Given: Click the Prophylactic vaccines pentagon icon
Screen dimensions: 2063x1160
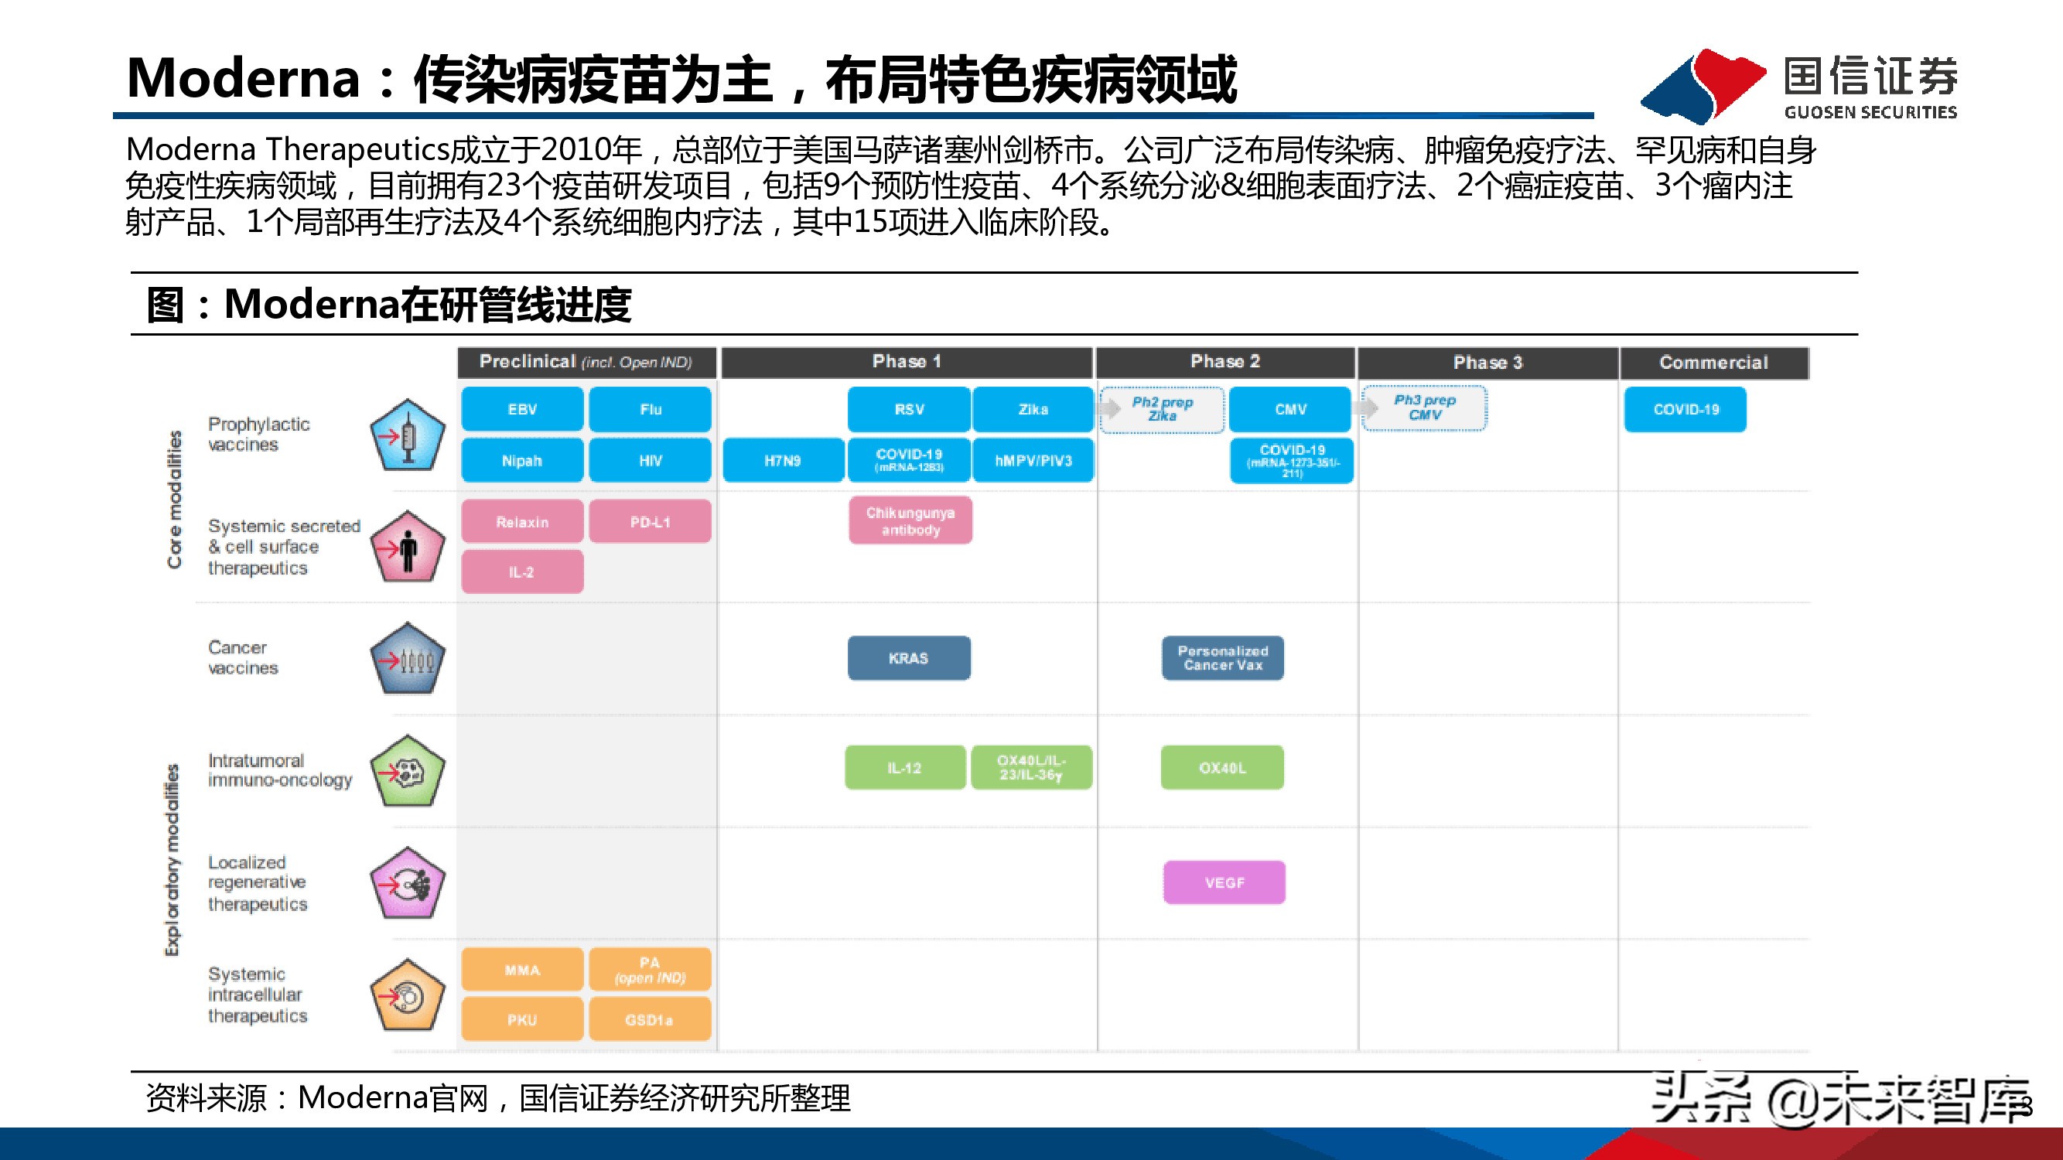Looking at the screenshot, I should [x=408, y=435].
